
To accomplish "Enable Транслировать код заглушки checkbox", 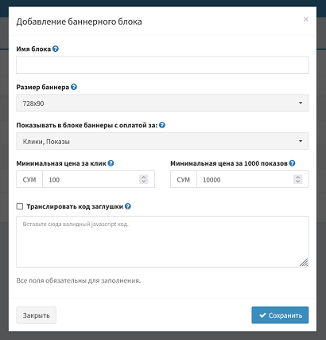I will point(20,206).
